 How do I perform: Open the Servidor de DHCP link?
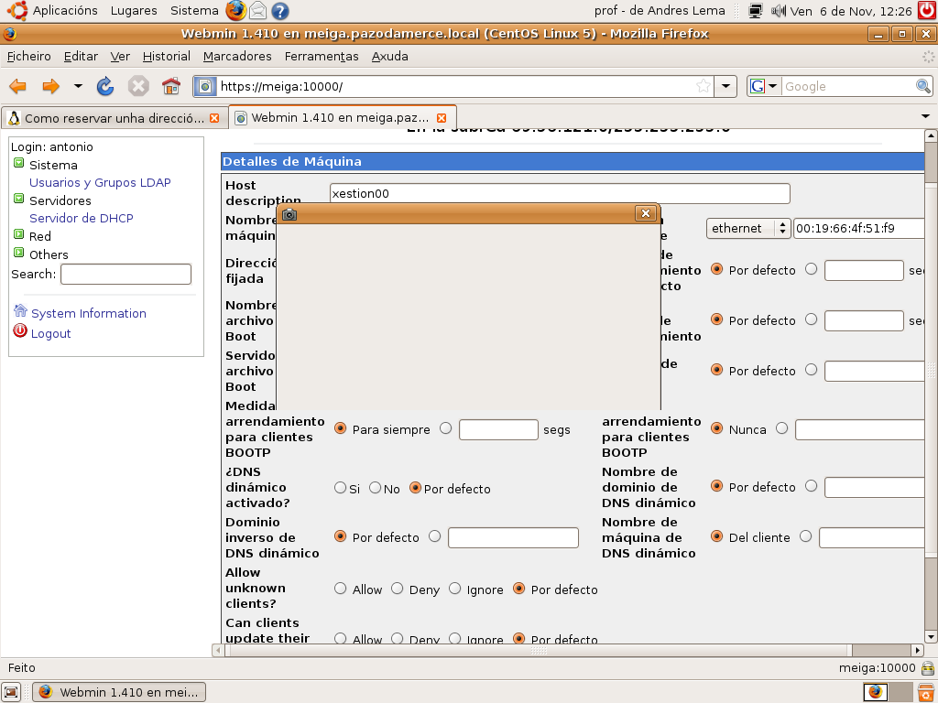(82, 218)
